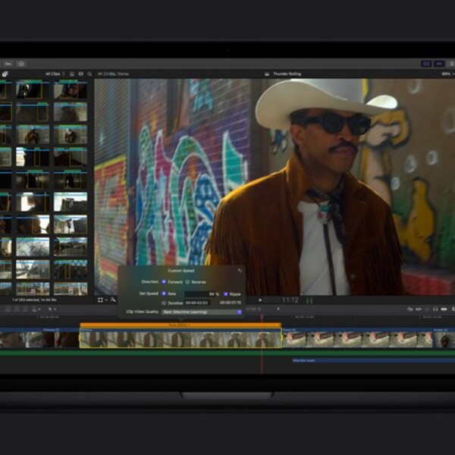Open the selection tool arrow dropdown in timeline
455x455 pixels.
(52, 309)
